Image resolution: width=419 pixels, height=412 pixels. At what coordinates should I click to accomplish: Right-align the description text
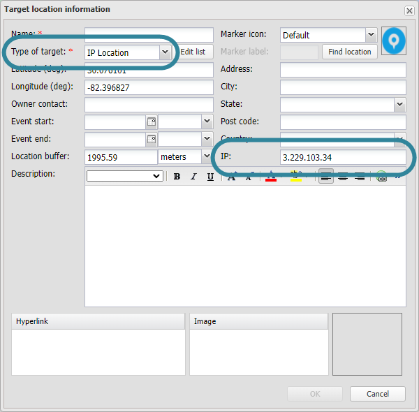pyautogui.click(x=360, y=177)
